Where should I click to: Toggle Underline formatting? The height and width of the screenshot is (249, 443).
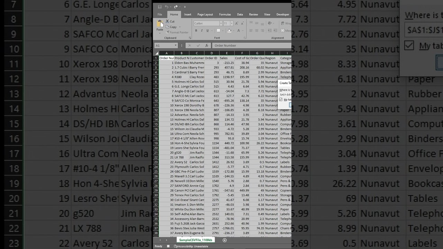[207, 31]
